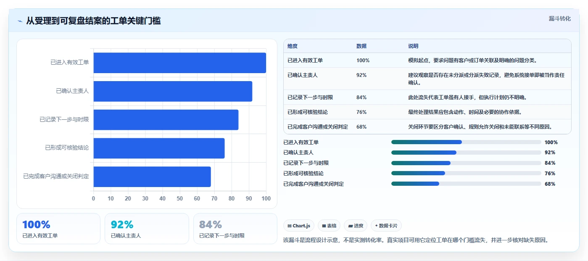Click the 76% progress bar for 已形成可核验结论

click(x=466, y=173)
